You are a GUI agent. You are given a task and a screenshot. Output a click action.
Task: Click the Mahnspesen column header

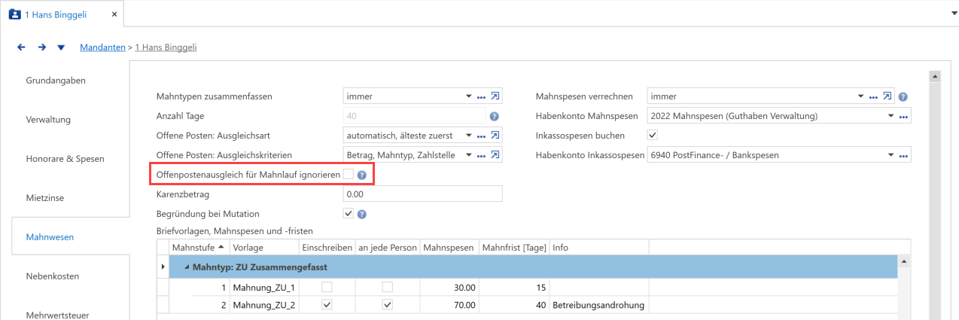pos(449,247)
